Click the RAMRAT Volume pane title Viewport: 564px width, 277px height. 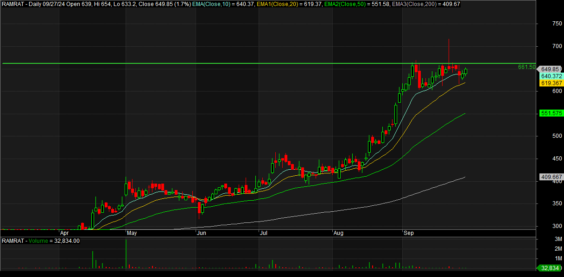[x=41, y=241]
